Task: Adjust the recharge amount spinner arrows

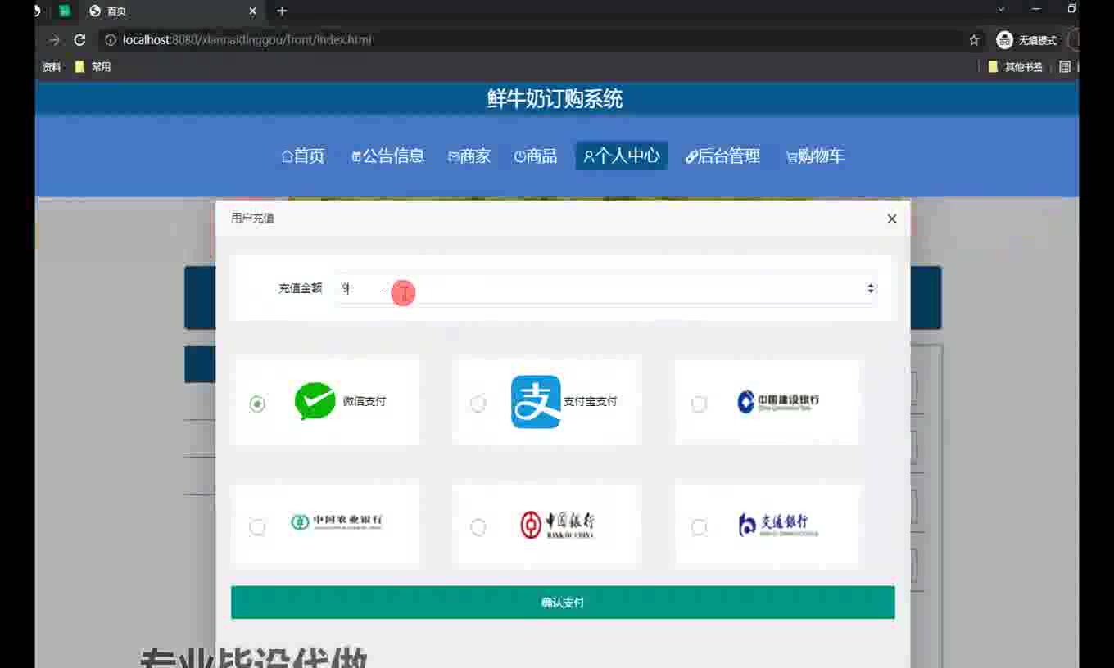Action: coord(870,288)
